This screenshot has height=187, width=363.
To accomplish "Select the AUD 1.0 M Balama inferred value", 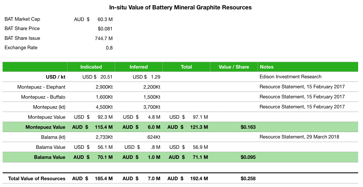I will point(141,158).
